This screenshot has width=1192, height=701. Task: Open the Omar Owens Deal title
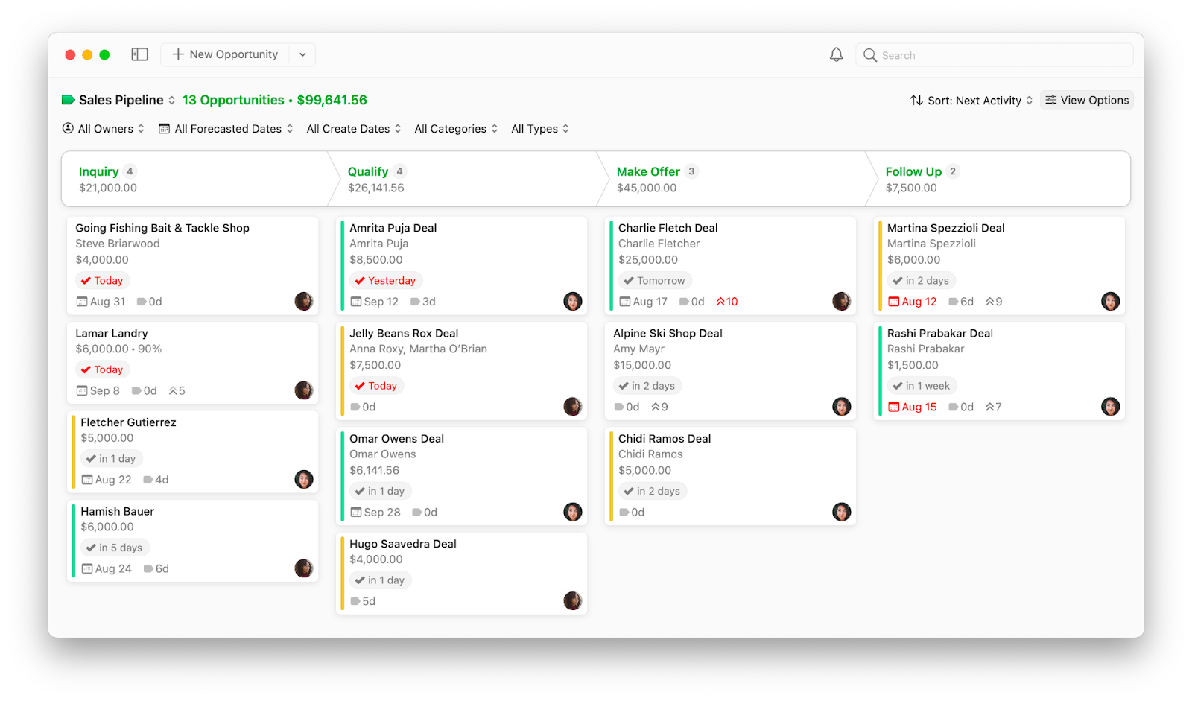[396, 439]
